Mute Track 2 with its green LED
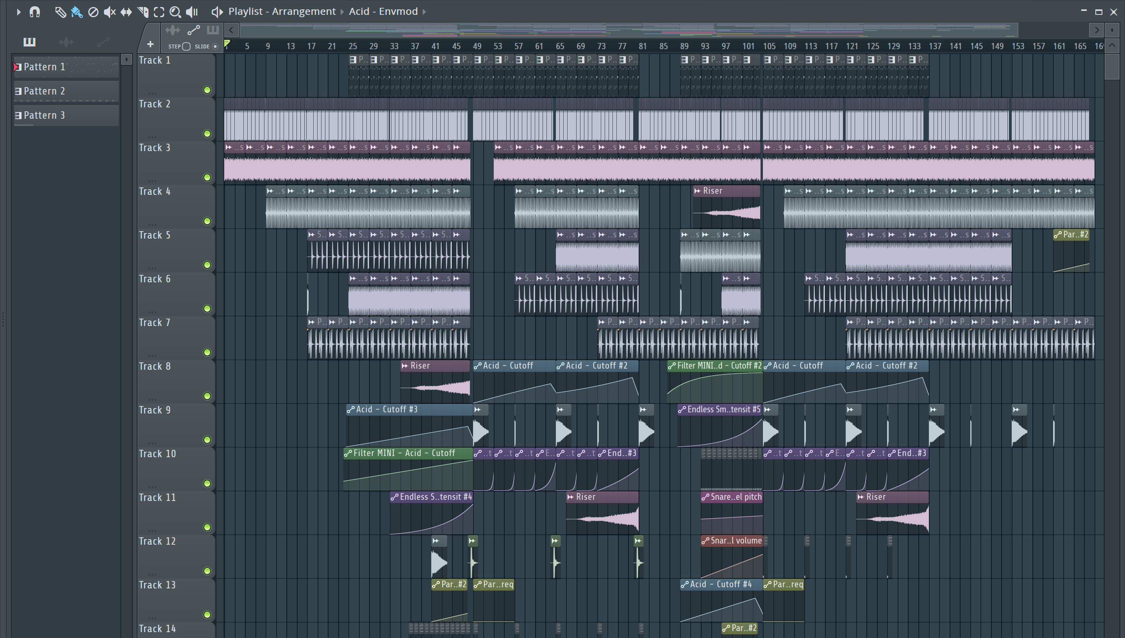Viewport: 1125px width, 638px height. (207, 134)
